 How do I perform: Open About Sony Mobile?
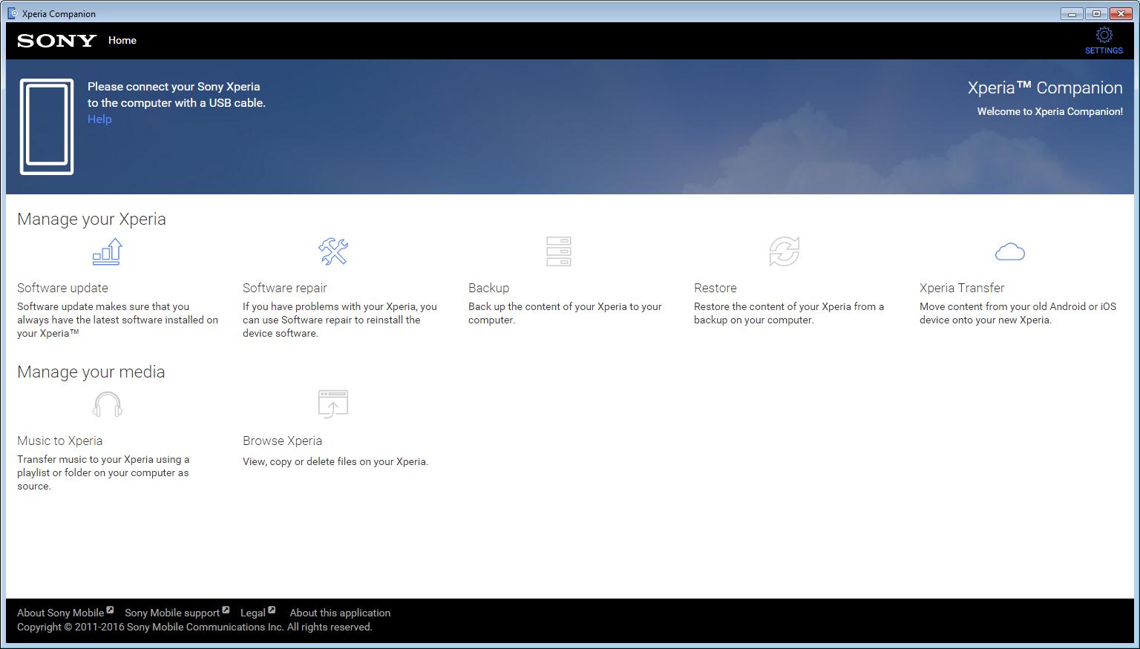60,613
